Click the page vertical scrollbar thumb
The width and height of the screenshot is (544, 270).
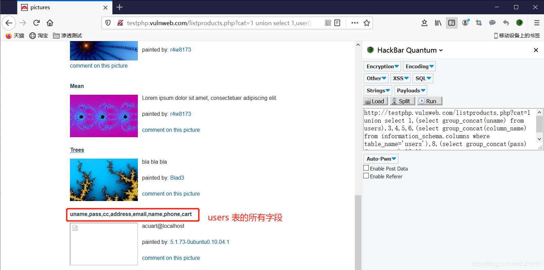(x=358, y=232)
